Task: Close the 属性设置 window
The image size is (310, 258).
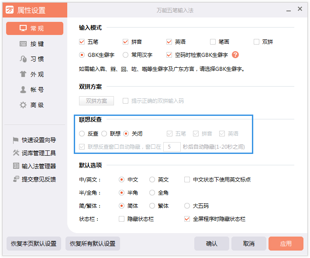Action: (300, 9)
